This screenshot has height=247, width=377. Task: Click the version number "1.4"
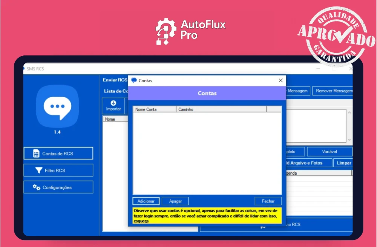coord(57,132)
